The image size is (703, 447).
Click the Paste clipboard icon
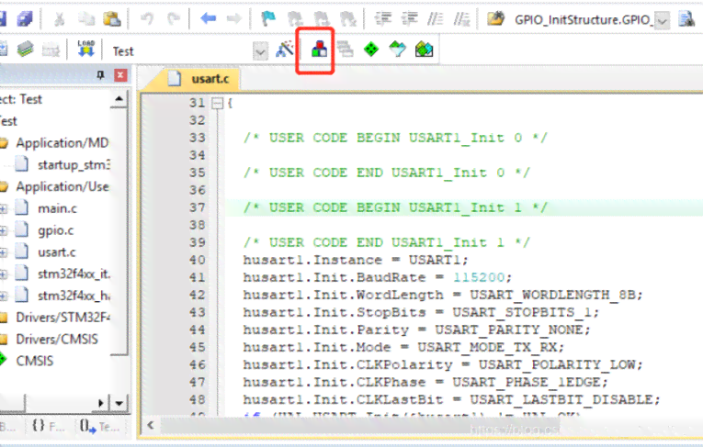[x=112, y=18]
